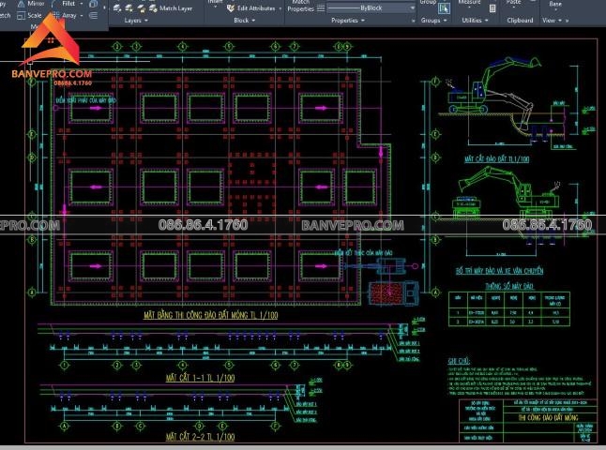Click Edit Attributes
The image size is (606, 450).
tap(250, 8)
